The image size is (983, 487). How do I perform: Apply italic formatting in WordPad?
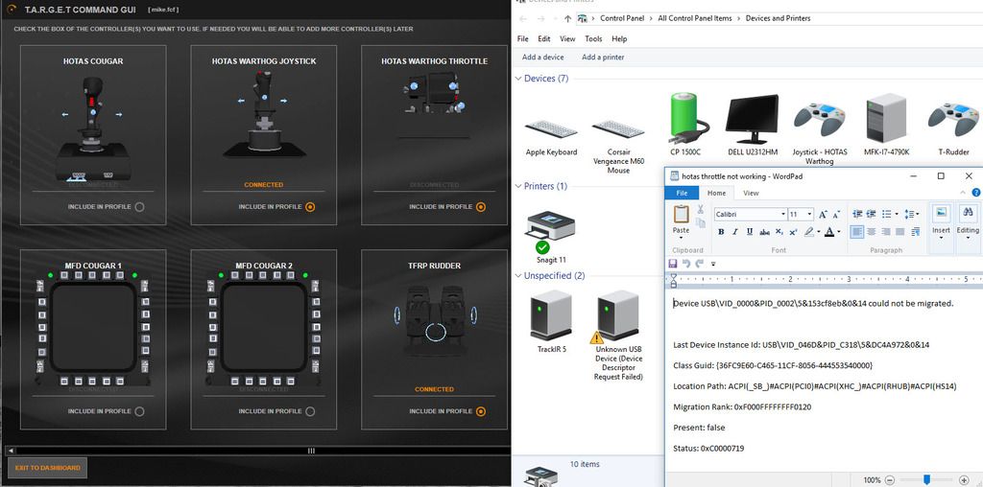[x=735, y=231]
